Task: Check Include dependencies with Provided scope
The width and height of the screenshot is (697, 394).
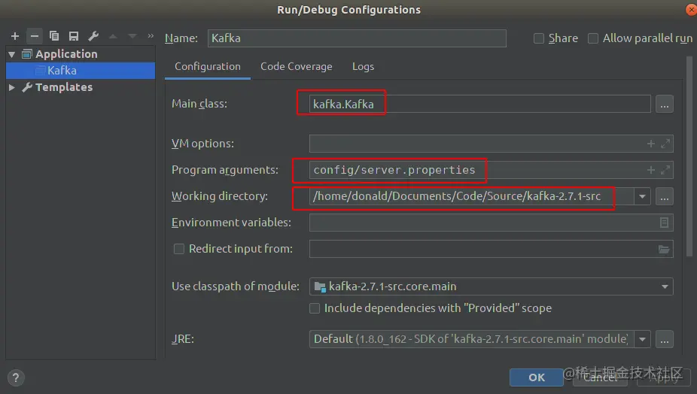Action: click(x=315, y=308)
